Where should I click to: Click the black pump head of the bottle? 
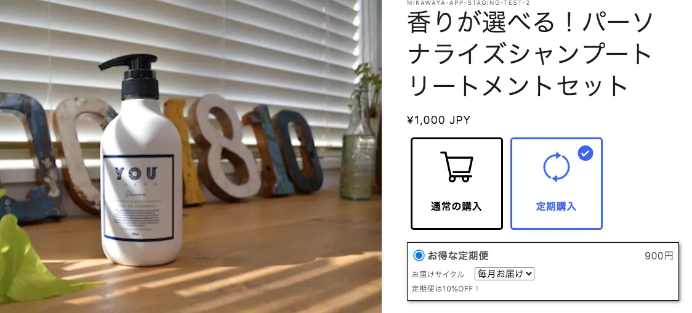point(134,75)
